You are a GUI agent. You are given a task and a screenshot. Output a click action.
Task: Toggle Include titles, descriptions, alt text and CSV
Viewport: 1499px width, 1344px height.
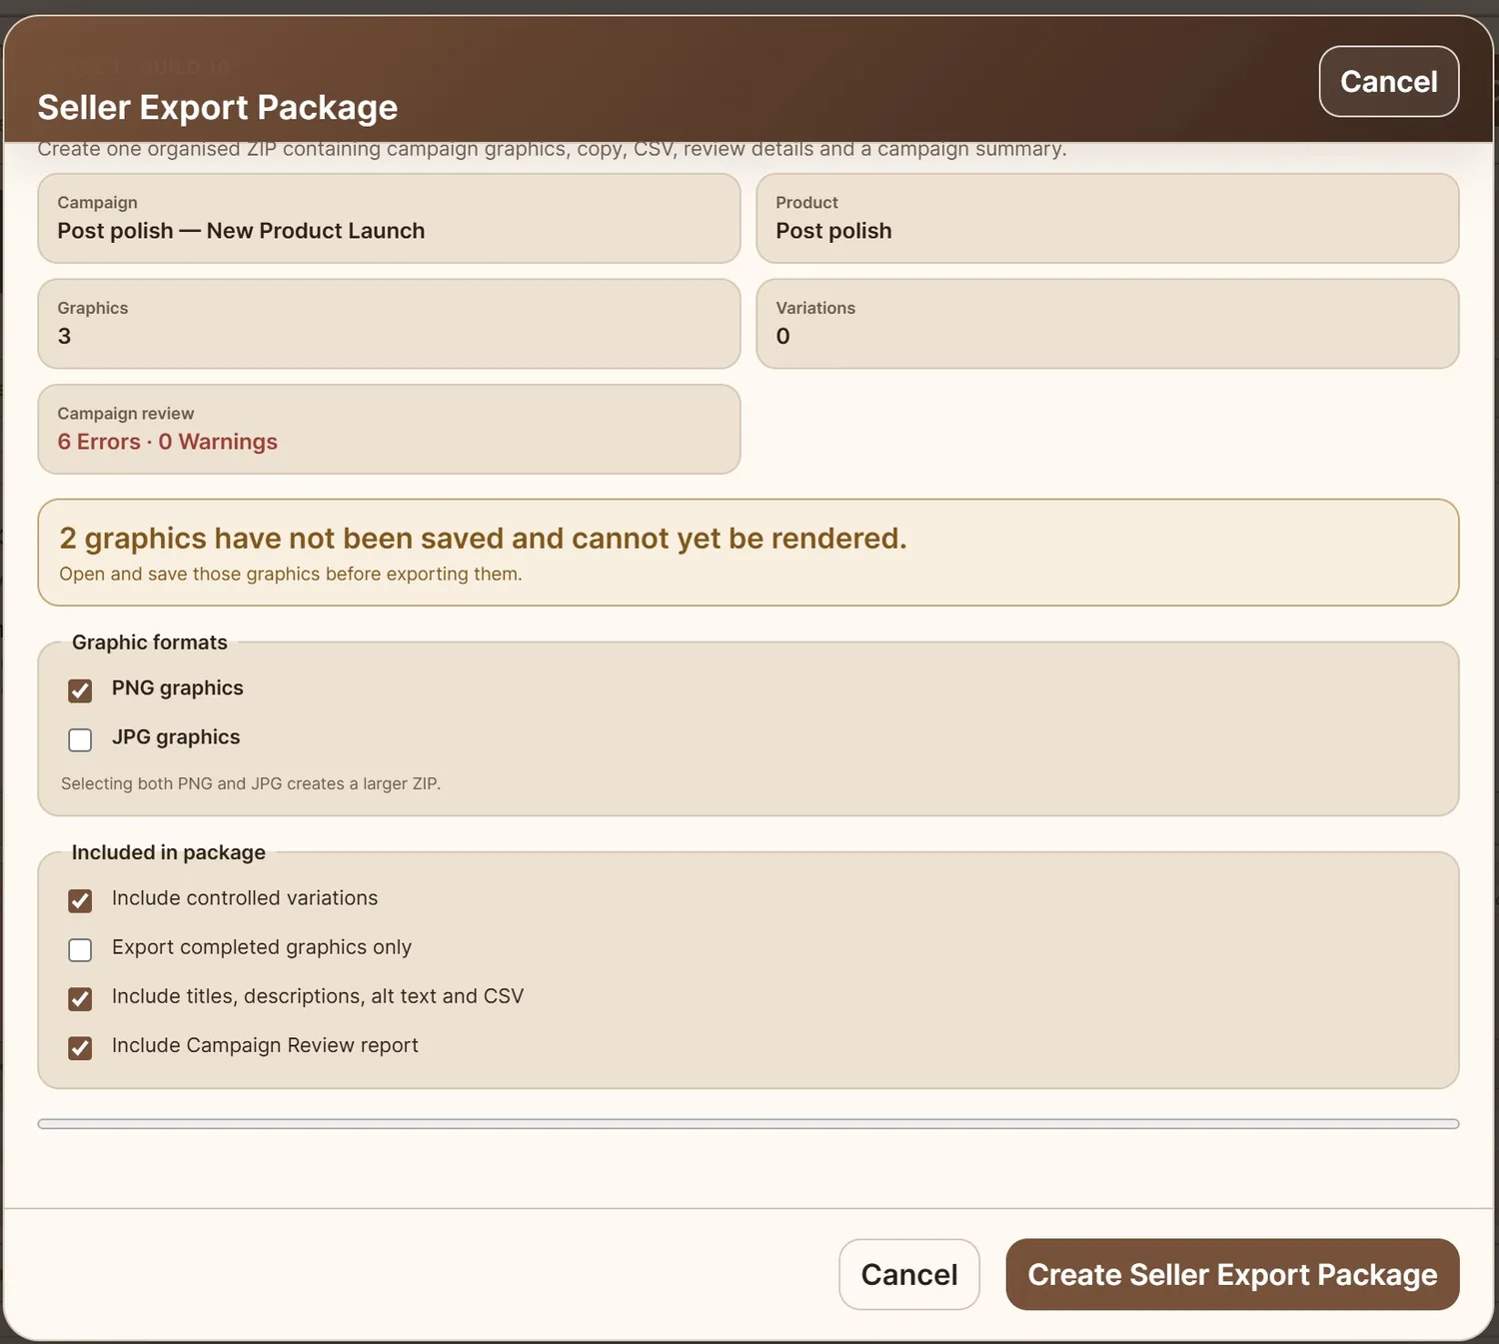(80, 998)
